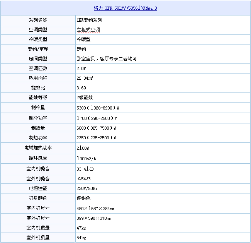Viewport: 251px width, 243px height.
Task: Click the 能效比 value 3.69
Action: (x=81, y=88)
